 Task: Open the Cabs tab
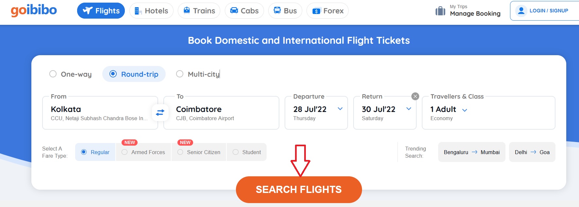pyautogui.click(x=244, y=11)
